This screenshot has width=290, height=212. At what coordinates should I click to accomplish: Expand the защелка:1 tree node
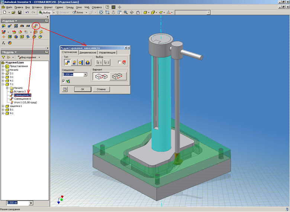tap(3, 106)
